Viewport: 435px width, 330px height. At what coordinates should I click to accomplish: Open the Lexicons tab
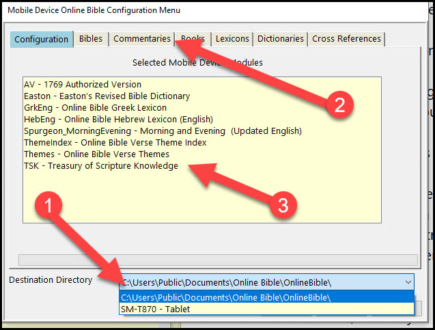click(232, 38)
